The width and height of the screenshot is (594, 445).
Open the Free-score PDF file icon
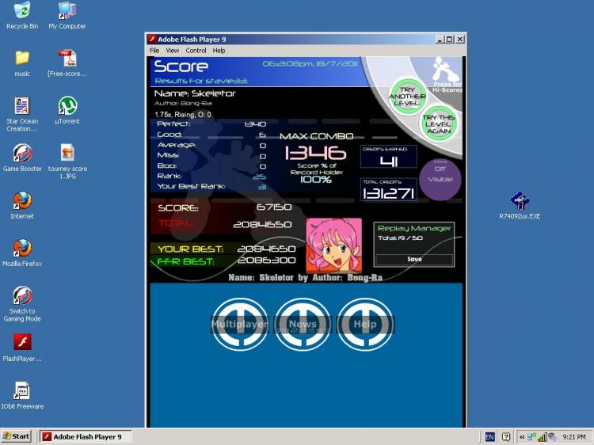pos(67,63)
